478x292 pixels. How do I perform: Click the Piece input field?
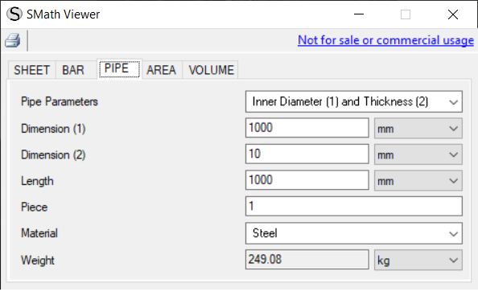pos(353,207)
